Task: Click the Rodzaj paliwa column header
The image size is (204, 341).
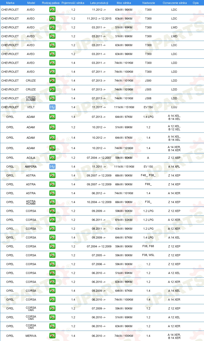Action: pyautogui.click(x=51, y=3)
